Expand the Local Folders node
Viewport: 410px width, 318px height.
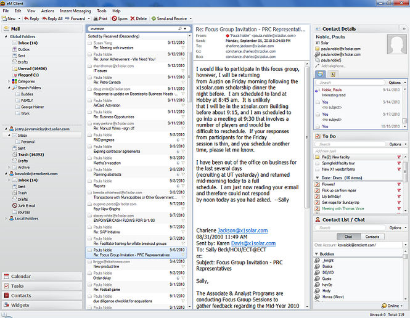(6, 218)
